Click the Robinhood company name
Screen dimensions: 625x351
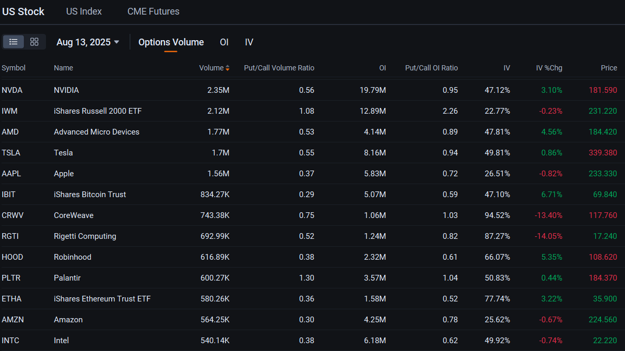[73, 257]
